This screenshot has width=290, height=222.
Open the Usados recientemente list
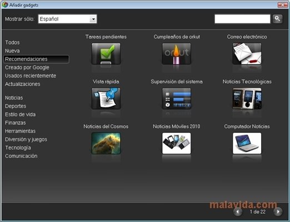point(31,76)
